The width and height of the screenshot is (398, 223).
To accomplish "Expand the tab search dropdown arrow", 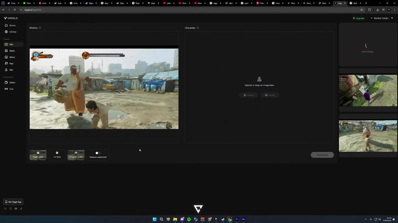I will (3, 3).
